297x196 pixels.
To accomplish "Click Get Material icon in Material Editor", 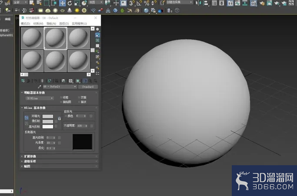I will (x=23, y=81).
